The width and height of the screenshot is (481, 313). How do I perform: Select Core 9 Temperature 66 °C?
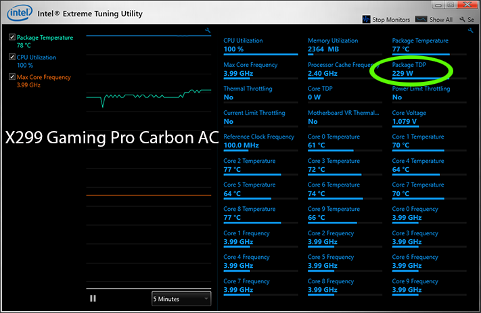[x=345, y=214]
